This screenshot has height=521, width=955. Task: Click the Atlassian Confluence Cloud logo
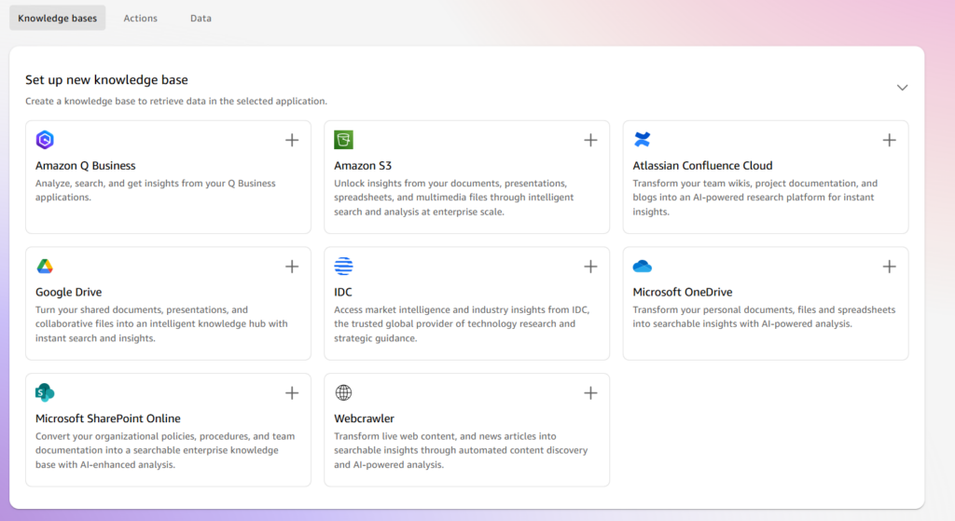(642, 140)
